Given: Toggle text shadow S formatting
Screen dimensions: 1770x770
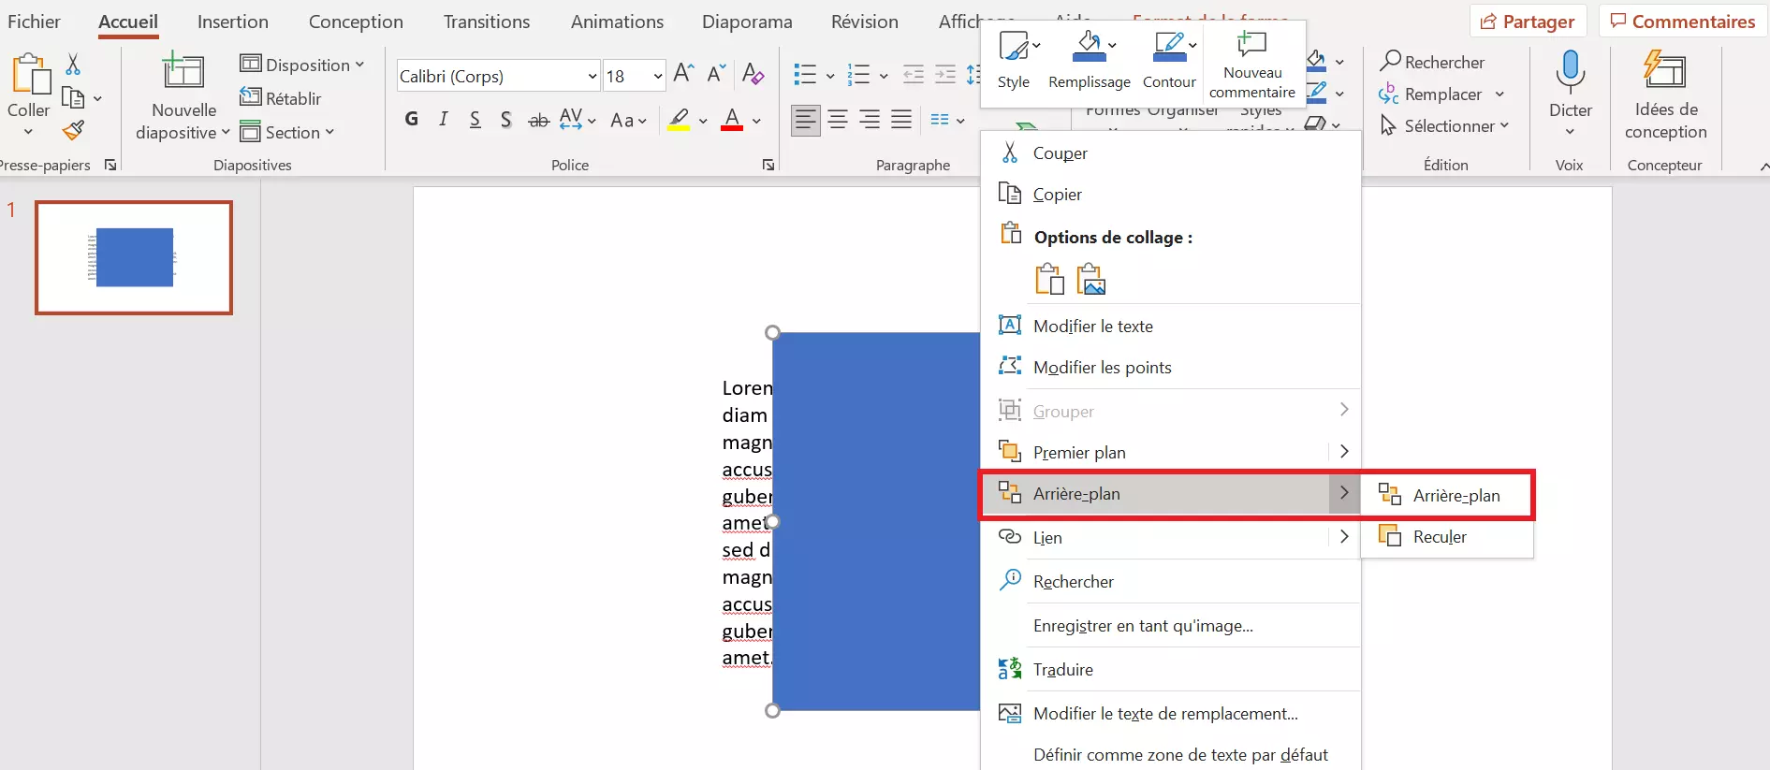Looking at the screenshot, I should tap(505, 119).
